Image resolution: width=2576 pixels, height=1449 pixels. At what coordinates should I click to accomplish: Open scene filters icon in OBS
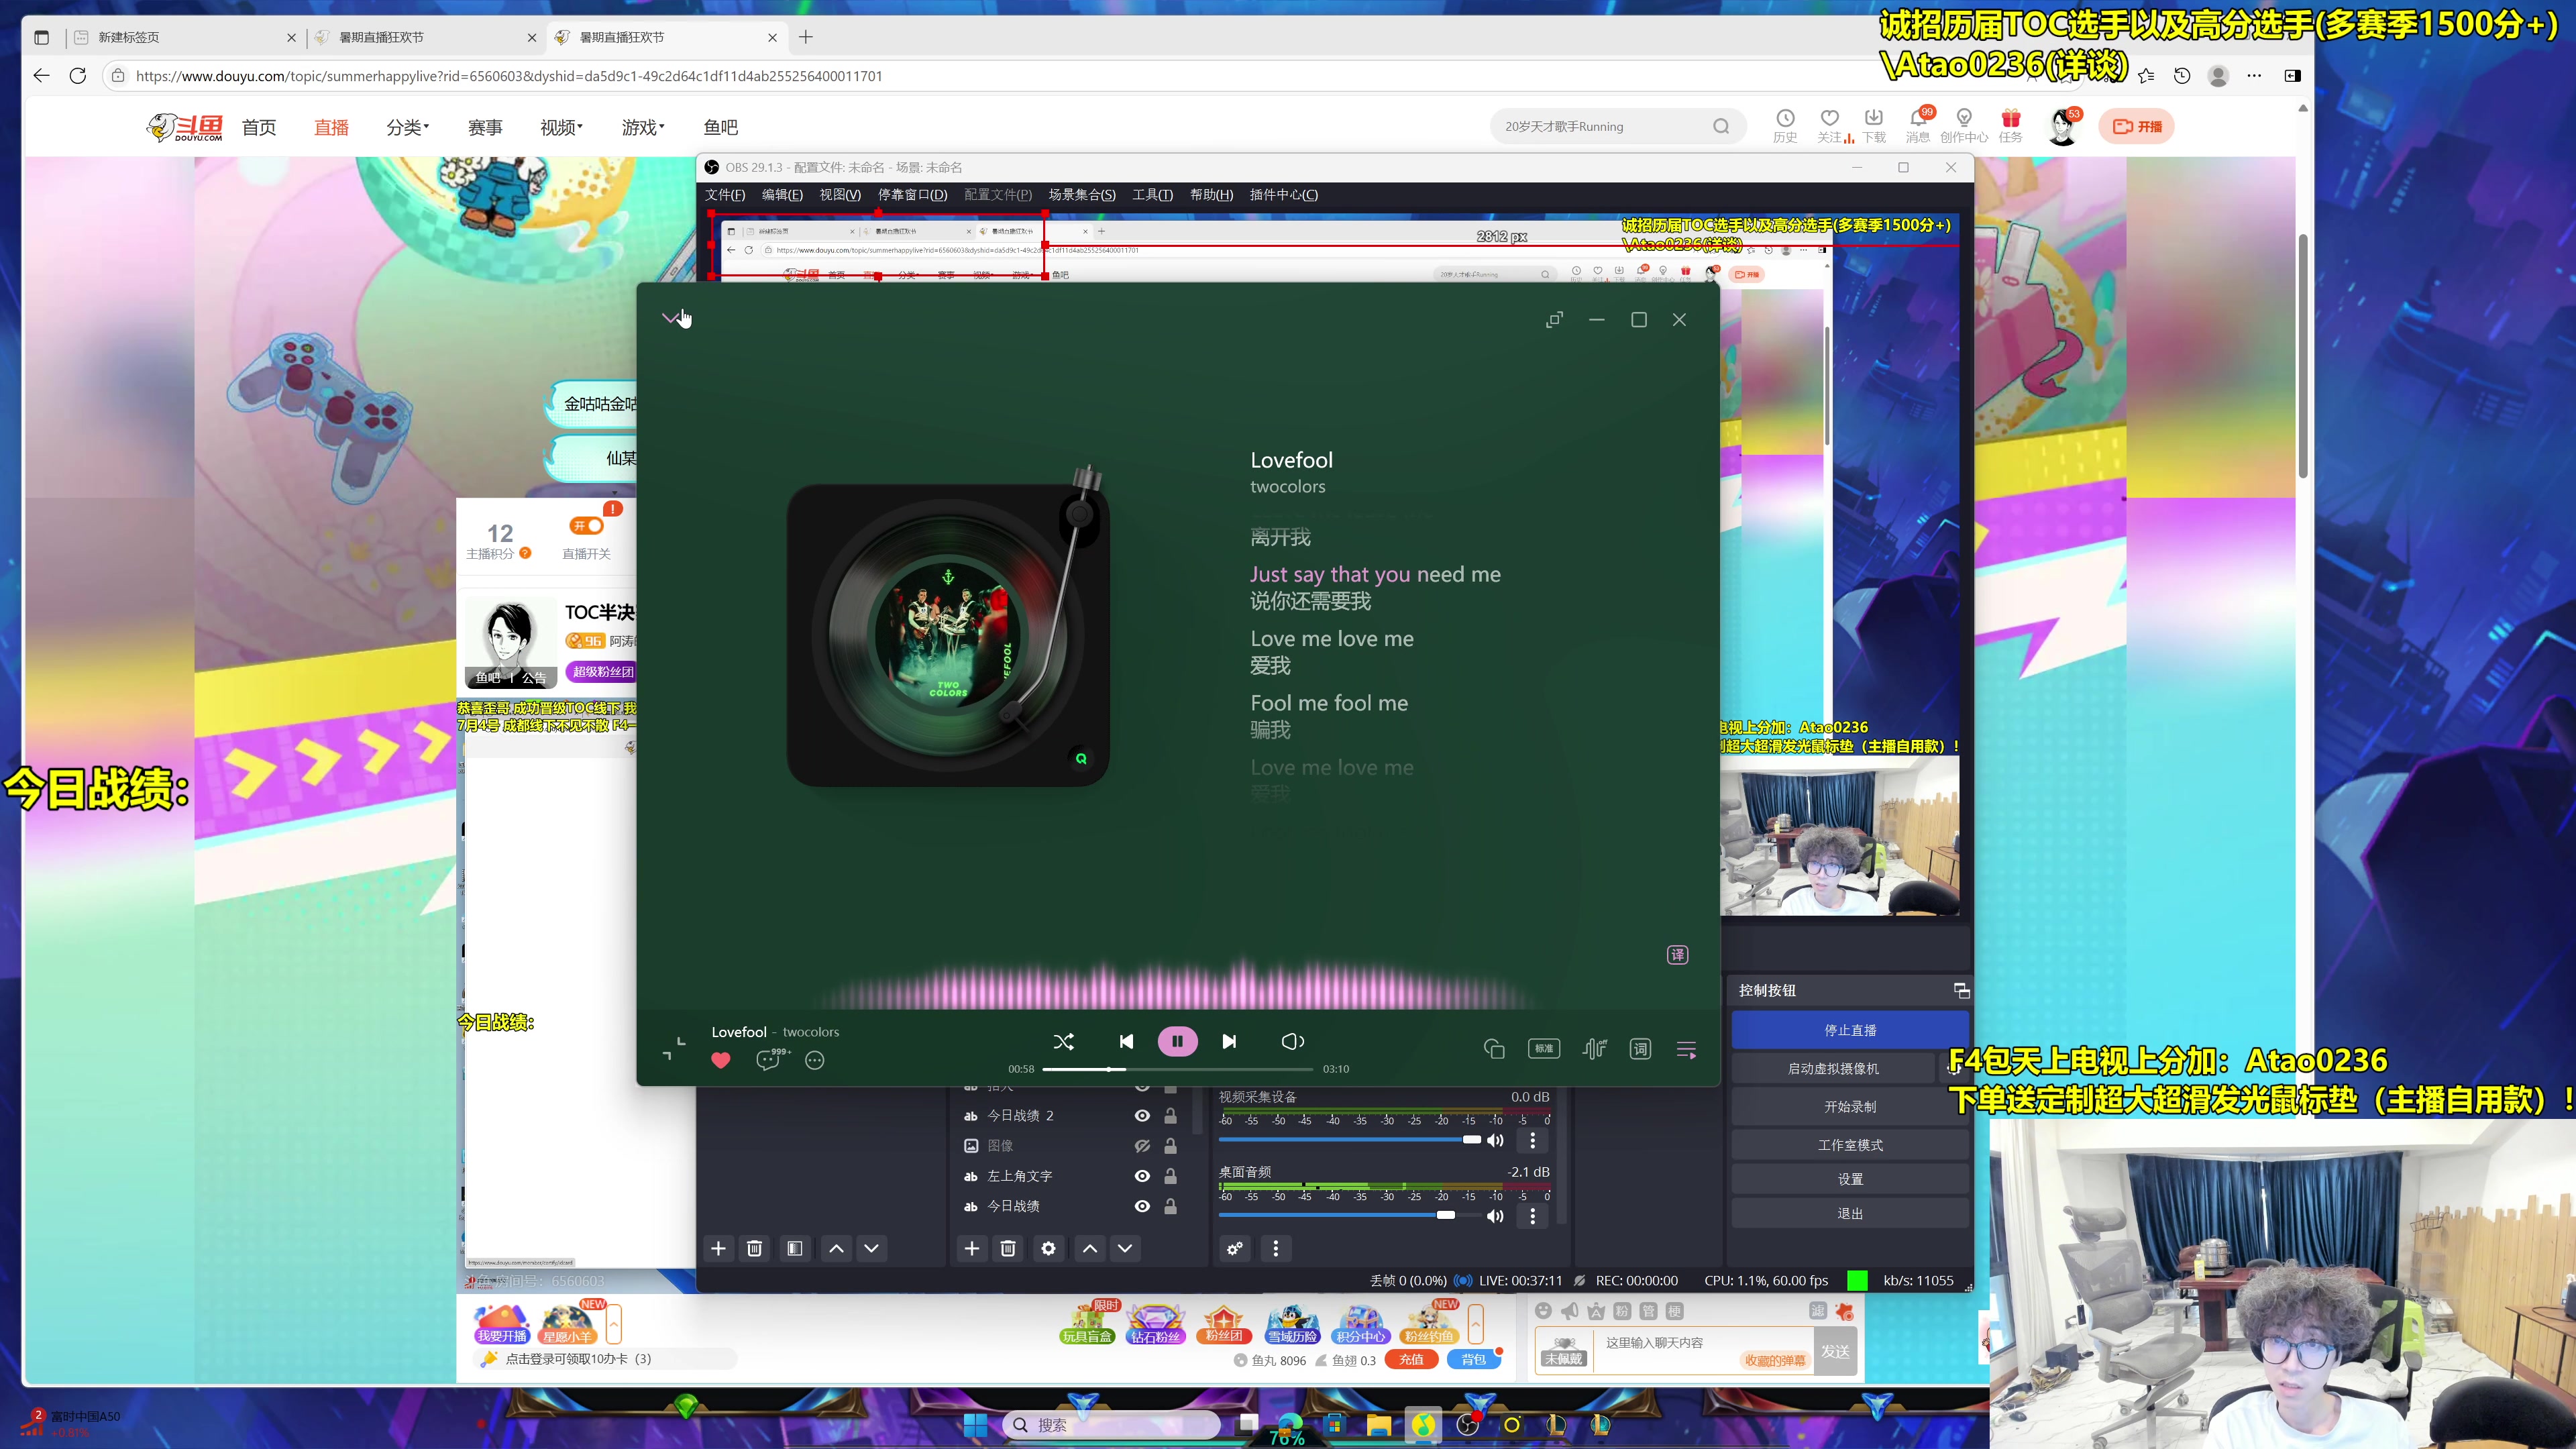[795, 1248]
